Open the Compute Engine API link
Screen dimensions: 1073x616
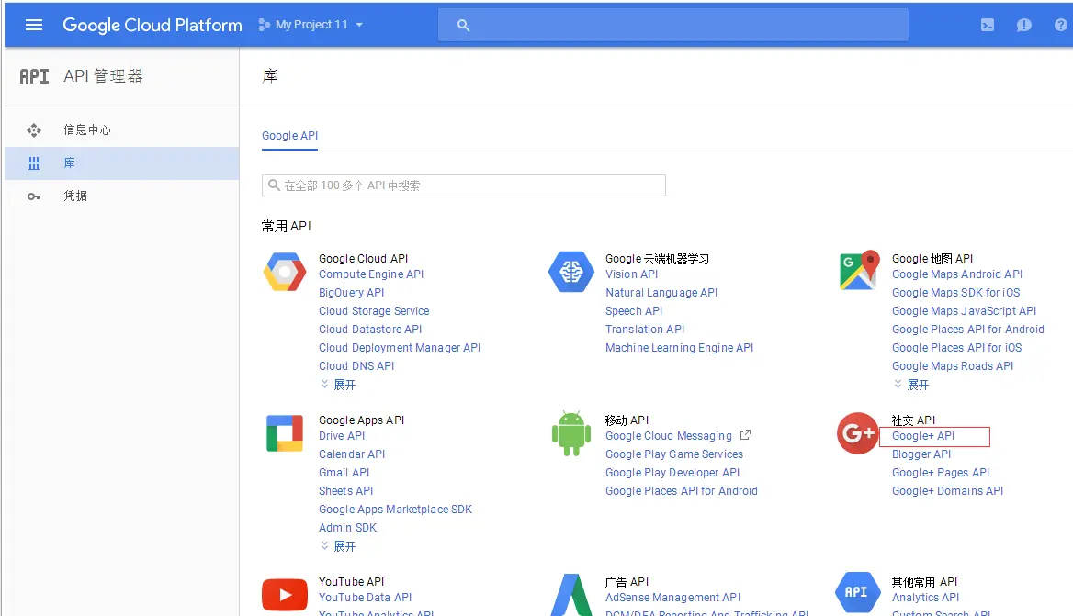click(x=371, y=274)
